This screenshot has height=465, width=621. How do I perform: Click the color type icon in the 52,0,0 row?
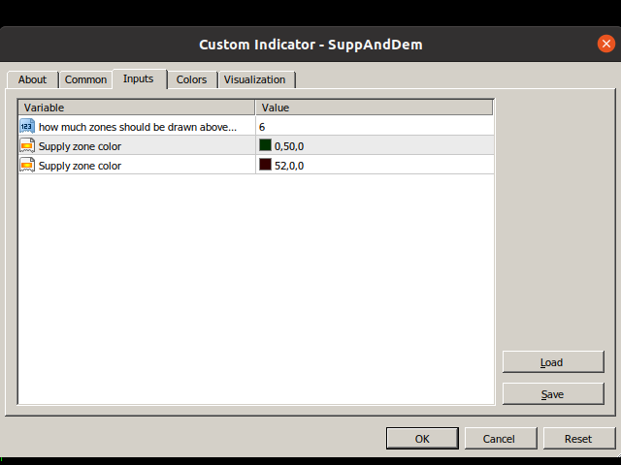tap(27, 166)
